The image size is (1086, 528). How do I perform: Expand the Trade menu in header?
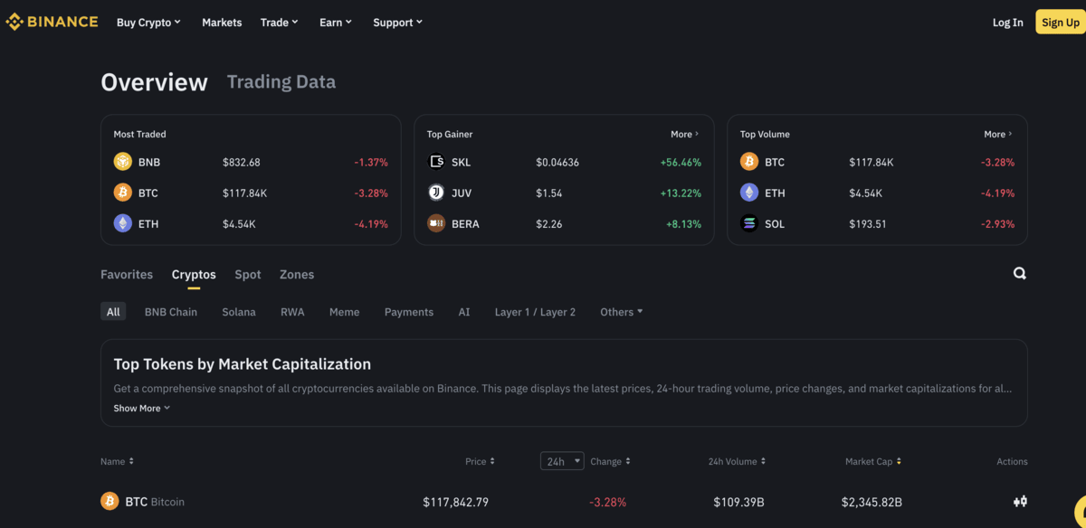pyautogui.click(x=279, y=23)
